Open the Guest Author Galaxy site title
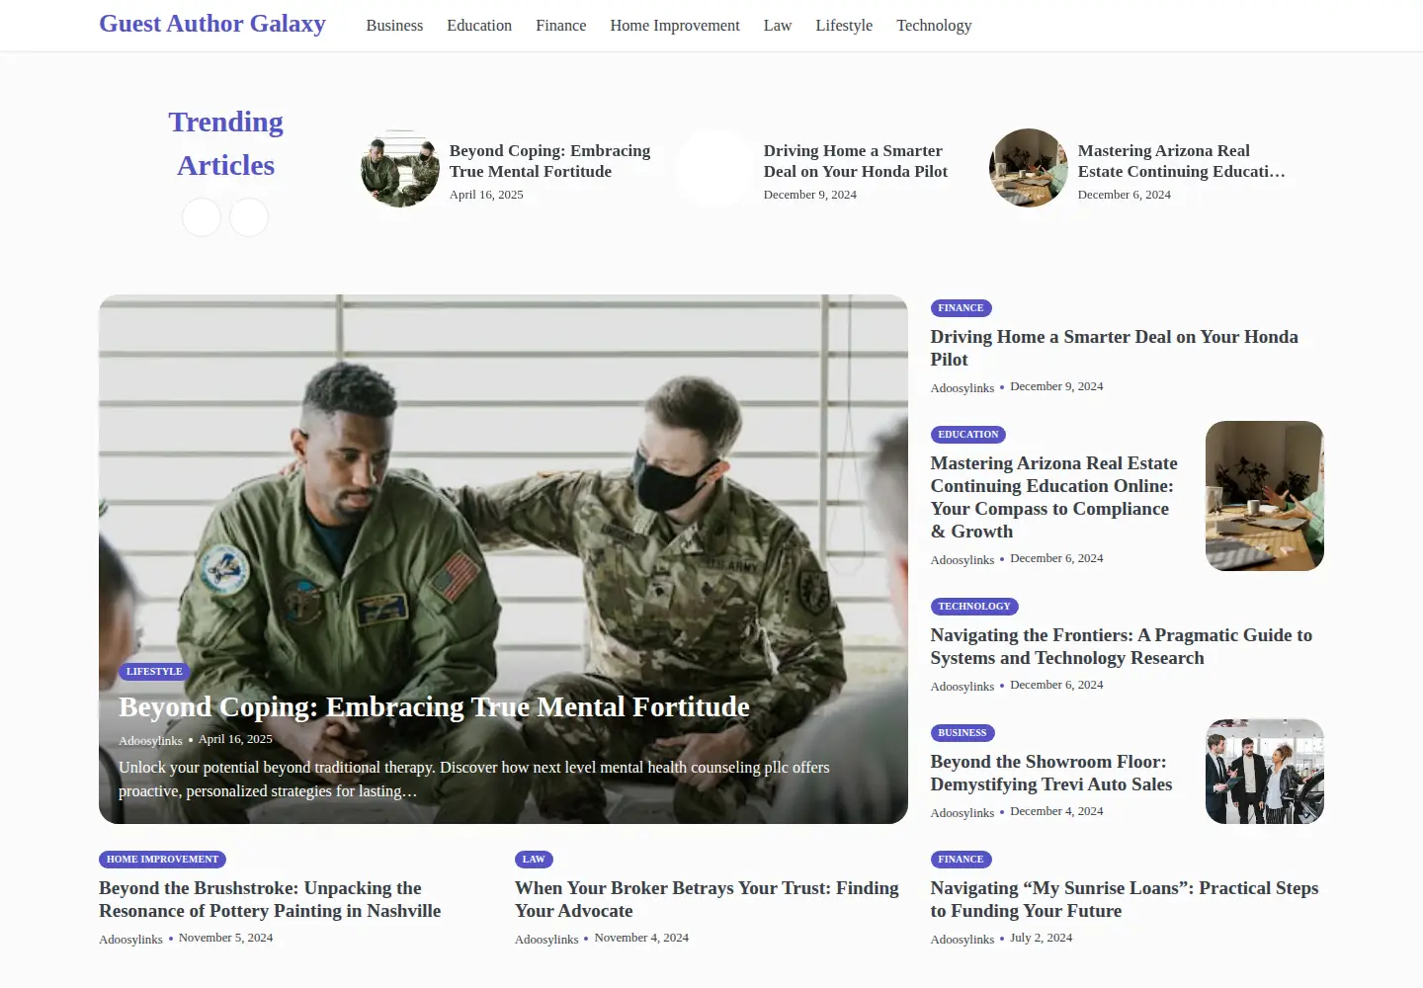The height and width of the screenshot is (988, 1423). click(x=212, y=24)
